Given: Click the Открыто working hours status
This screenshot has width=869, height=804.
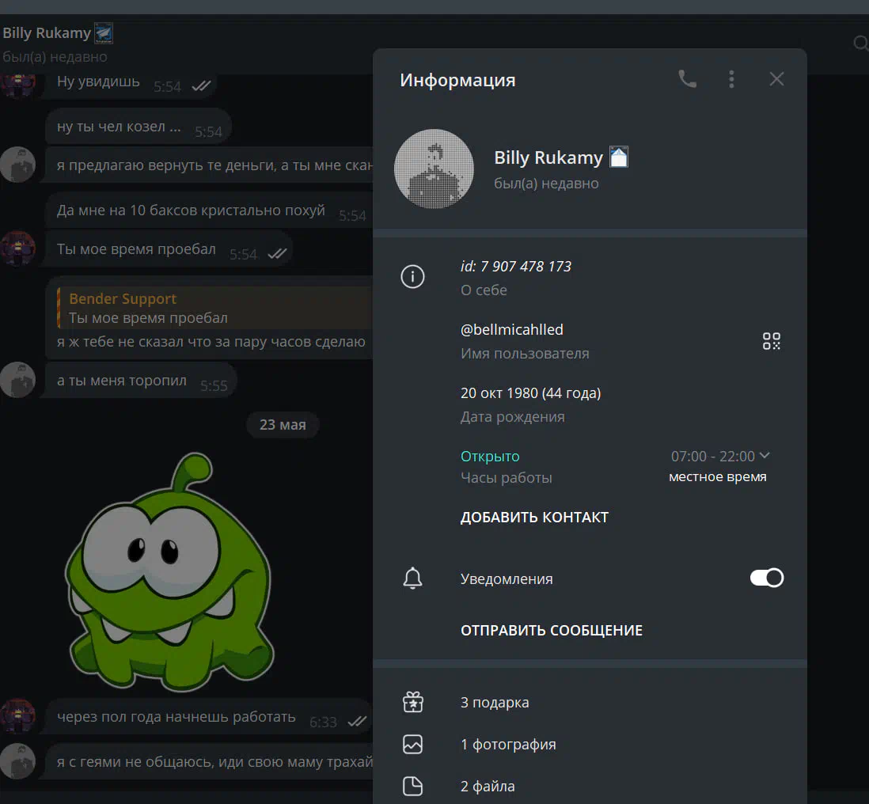Looking at the screenshot, I should coord(490,457).
